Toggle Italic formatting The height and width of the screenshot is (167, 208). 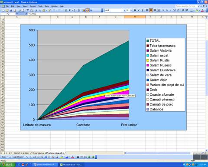[x=139, y=10]
